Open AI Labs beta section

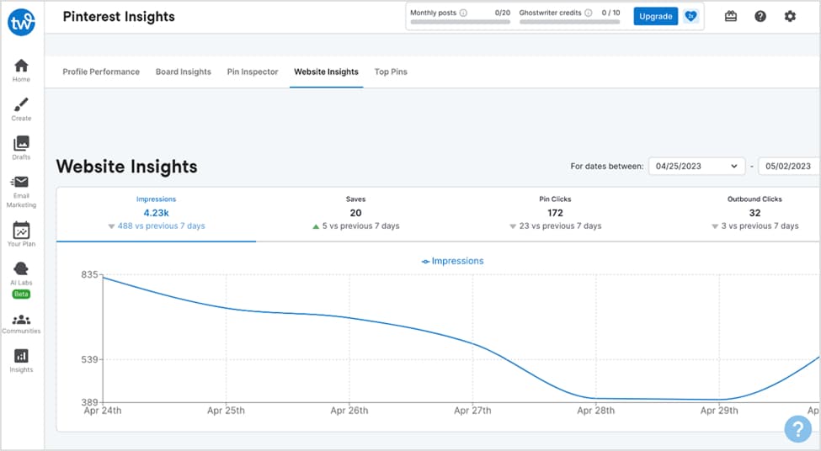[x=21, y=279]
